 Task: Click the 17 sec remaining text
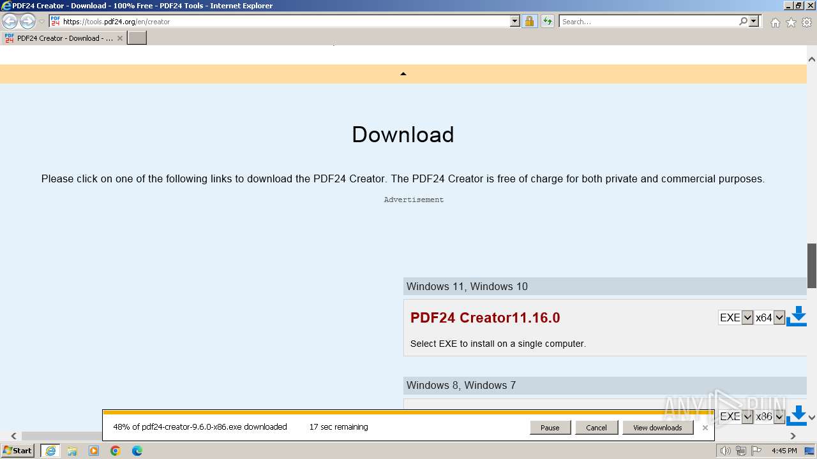(x=338, y=427)
